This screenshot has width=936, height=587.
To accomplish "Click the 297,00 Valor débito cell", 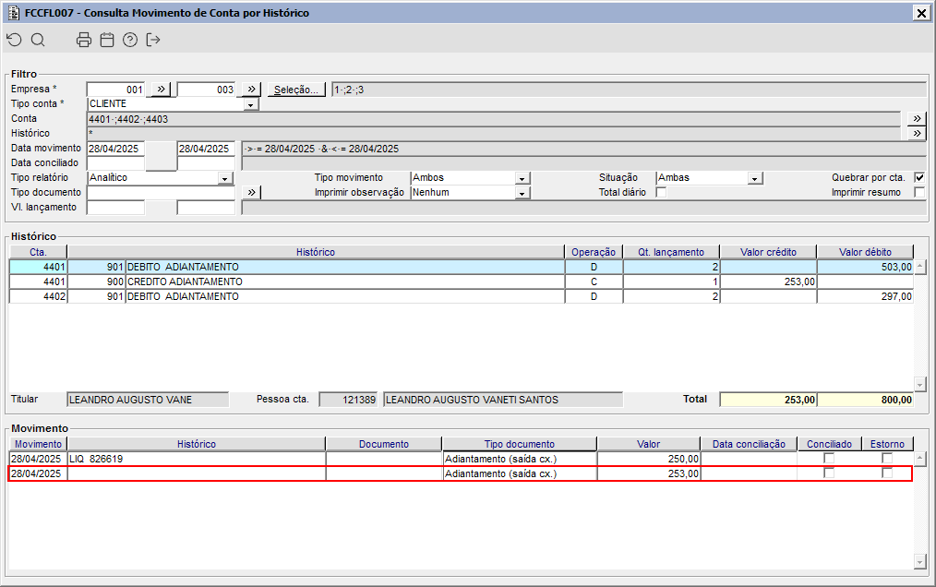I will [865, 296].
